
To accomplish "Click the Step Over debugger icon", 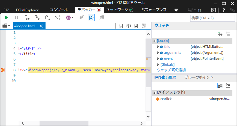I will click(37, 18).
